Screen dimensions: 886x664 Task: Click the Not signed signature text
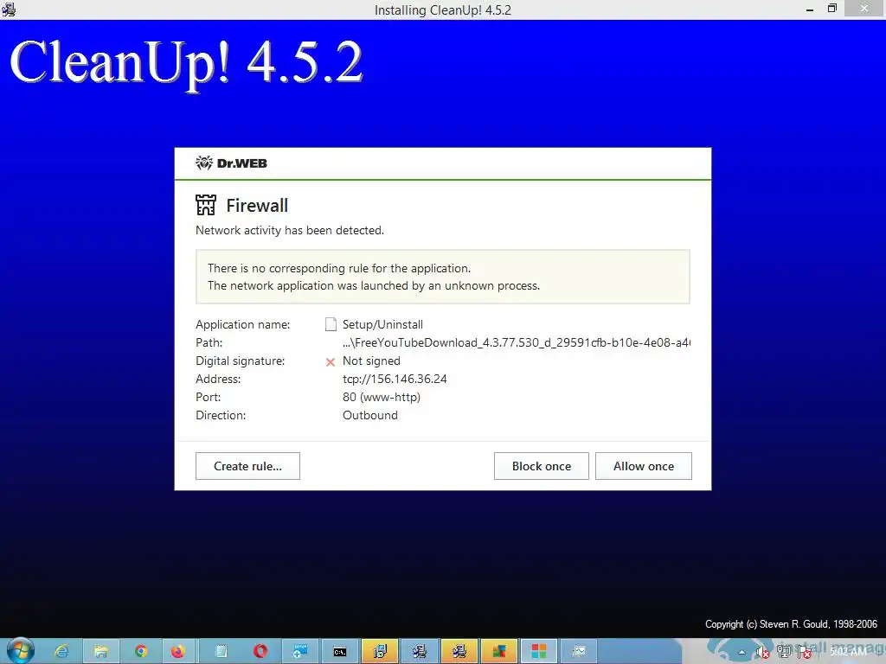point(371,361)
